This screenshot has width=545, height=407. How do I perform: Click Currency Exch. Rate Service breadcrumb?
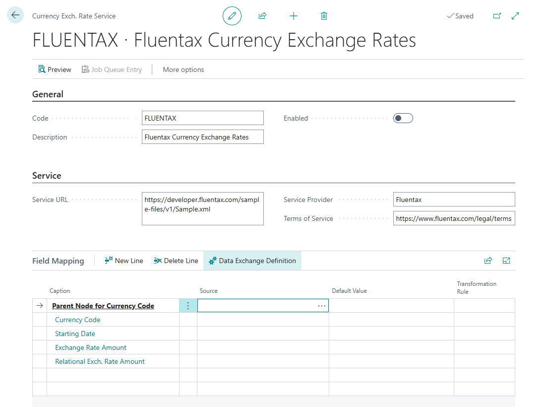(74, 16)
